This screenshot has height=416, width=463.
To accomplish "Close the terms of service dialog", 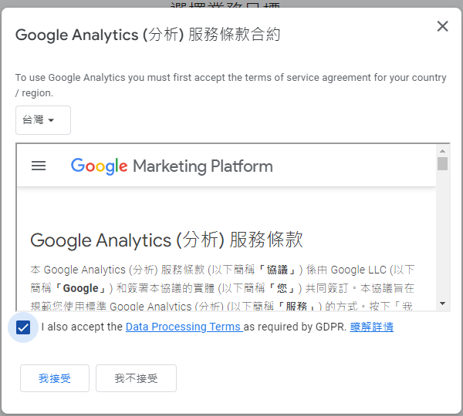I will point(442,26).
